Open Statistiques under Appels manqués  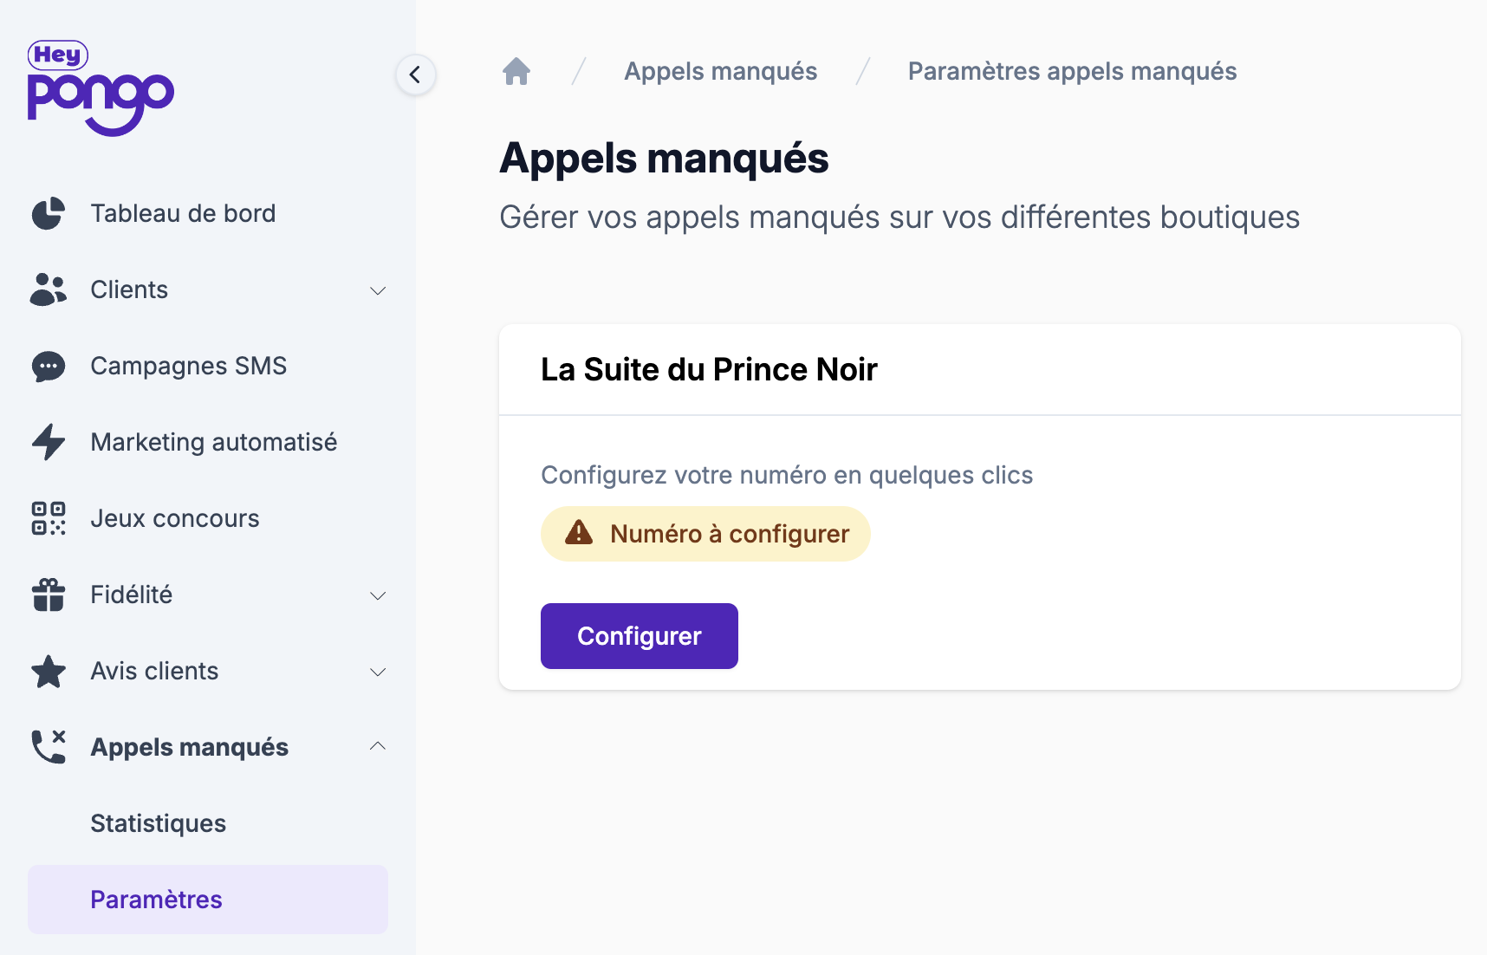(x=159, y=823)
